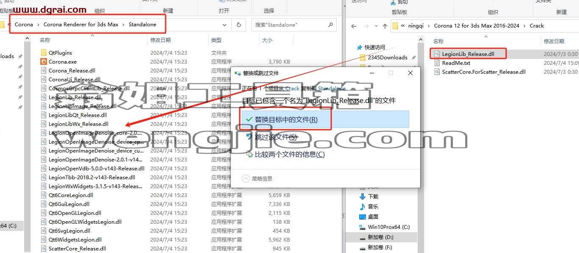This screenshot has height=253, width=579.
Task: Select the QtPlugins folder icon
Action: [44, 53]
